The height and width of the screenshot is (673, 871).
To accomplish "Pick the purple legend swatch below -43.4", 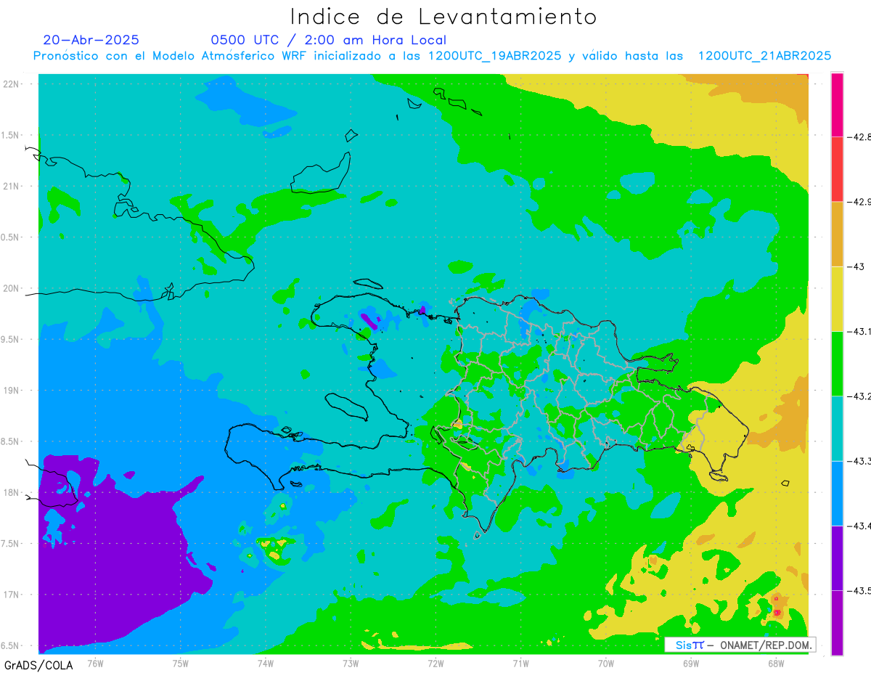I will (x=837, y=558).
